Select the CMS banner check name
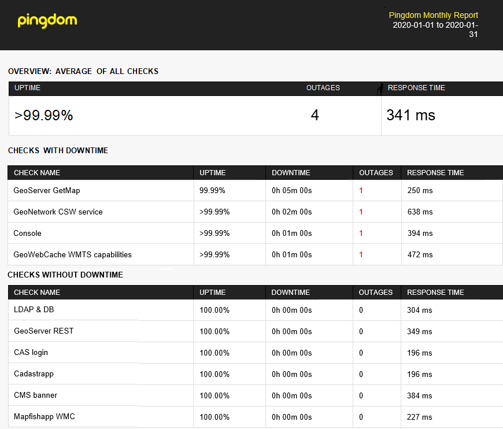The image size is (503, 429). [x=35, y=395]
